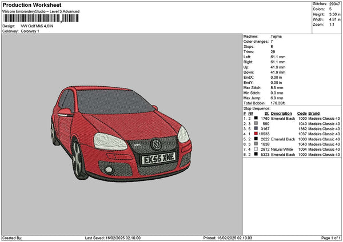Viewport: 343px width, 242px height.
Task: Click the Colors count '5'
Action: pos(330,9)
